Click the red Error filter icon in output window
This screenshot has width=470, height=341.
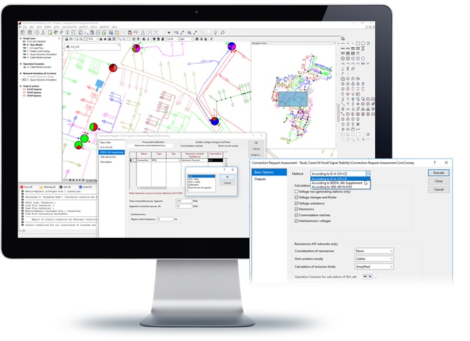(x=22, y=187)
